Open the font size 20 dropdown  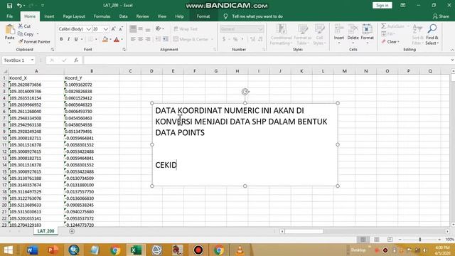(106, 29)
